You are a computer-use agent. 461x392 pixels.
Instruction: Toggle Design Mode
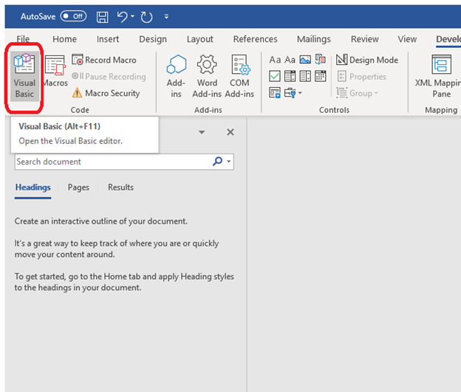367,60
